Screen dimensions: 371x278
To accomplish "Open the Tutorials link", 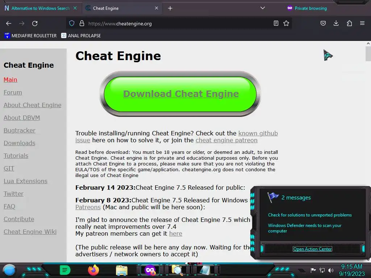I will (16, 156).
